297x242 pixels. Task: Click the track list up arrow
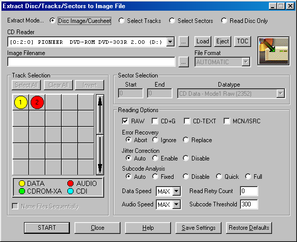(100, 115)
